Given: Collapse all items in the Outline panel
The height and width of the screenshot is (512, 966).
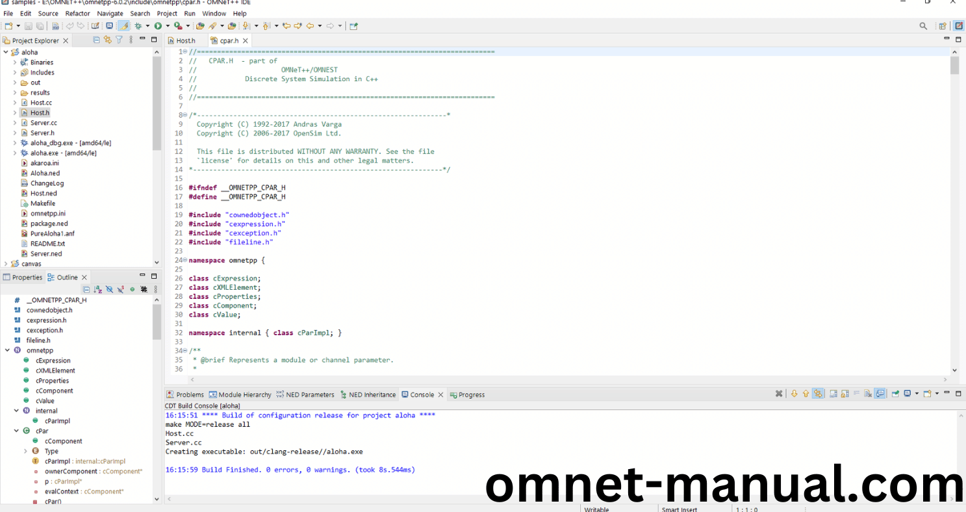Looking at the screenshot, I should (86, 289).
